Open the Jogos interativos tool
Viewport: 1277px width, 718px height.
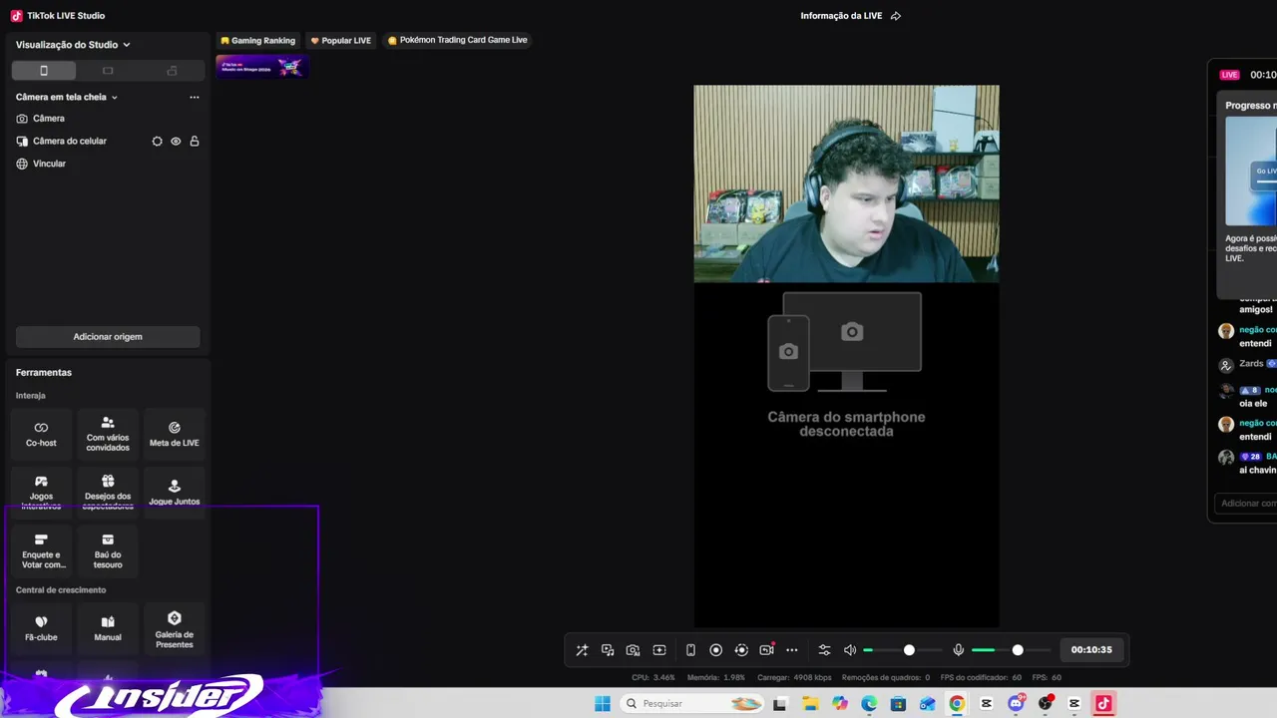coord(41,493)
